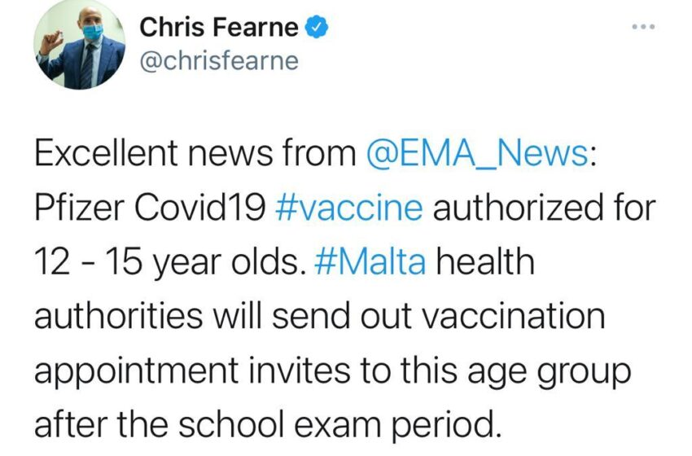Image resolution: width=692 pixels, height=456 pixels.
Task: Open the @chrisfearne handle
Action: 219,61
